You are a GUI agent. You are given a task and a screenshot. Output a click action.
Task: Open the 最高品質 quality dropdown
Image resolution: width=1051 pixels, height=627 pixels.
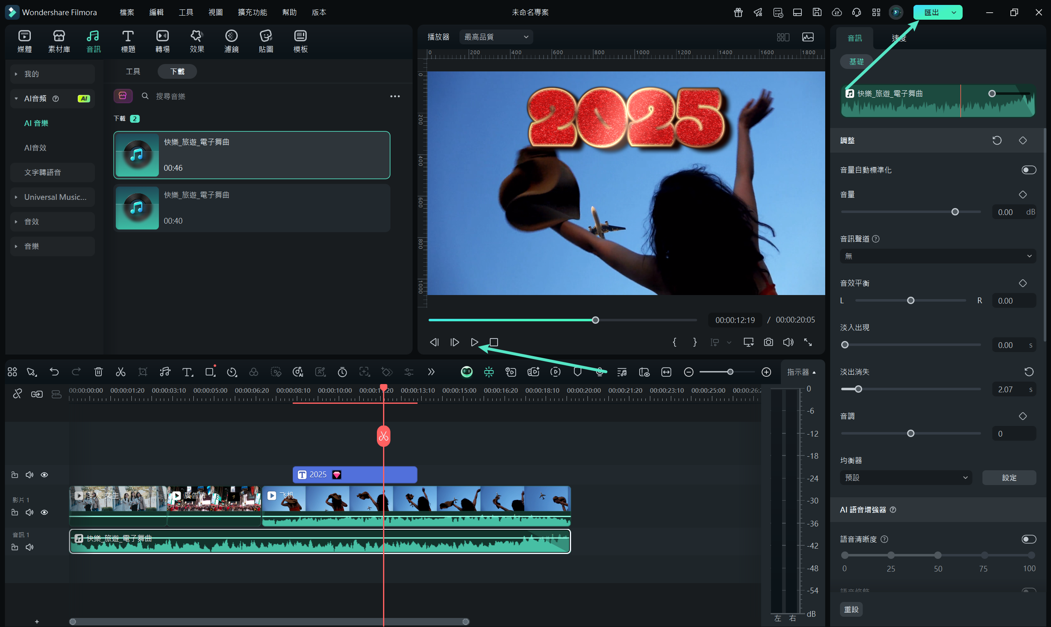click(496, 37)
